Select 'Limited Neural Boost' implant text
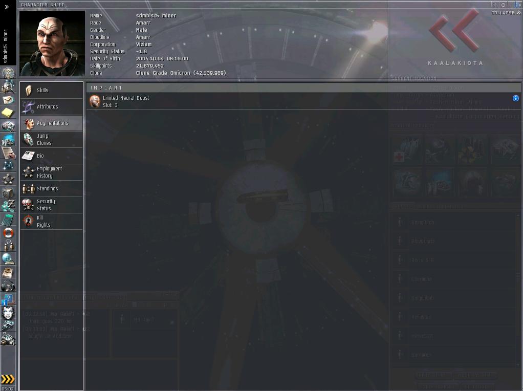Image resolution: width=523 pixels, height=391 pixels. coord(126,98)
